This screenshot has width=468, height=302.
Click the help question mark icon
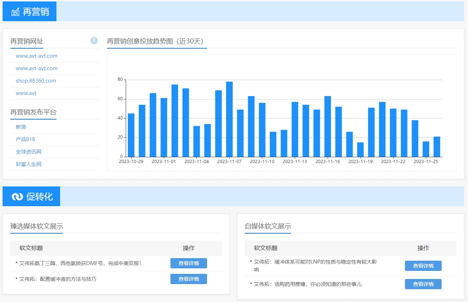(x=94, y=41)
